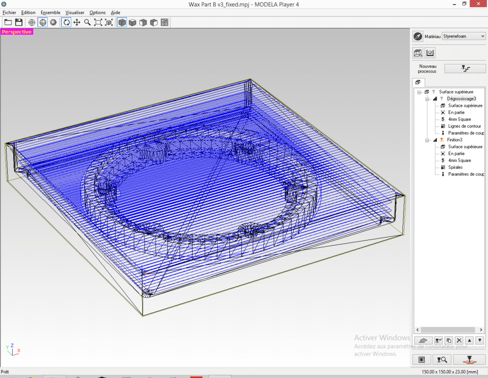Select Paramètres de coupe under Finition3

coord(466,174)
